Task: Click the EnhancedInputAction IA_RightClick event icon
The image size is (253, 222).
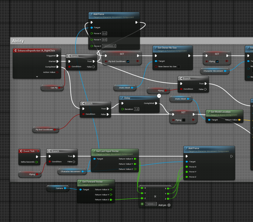Action: pyautogui.click(x=16, y=50)
